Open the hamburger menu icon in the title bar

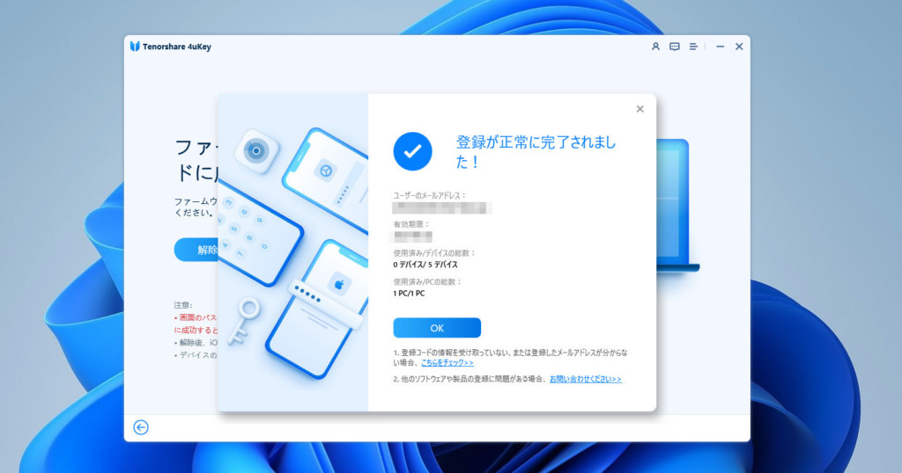point(693,47)
